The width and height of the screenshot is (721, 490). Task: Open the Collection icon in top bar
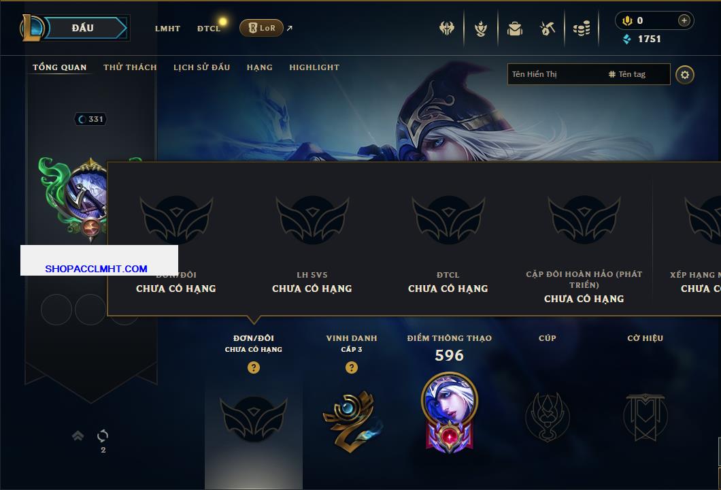481,29
